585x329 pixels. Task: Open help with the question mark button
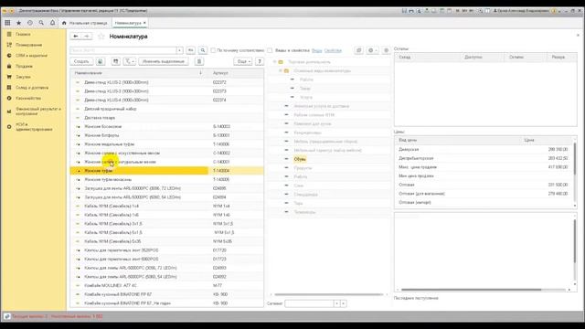click(x=260, y=61)
